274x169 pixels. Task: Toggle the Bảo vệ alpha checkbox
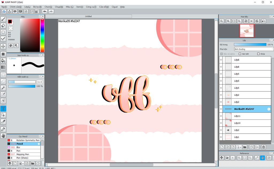point(222,54)
